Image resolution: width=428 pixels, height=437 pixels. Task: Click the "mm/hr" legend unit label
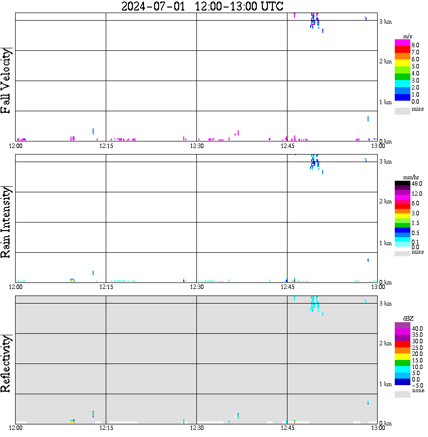(411, 177)
